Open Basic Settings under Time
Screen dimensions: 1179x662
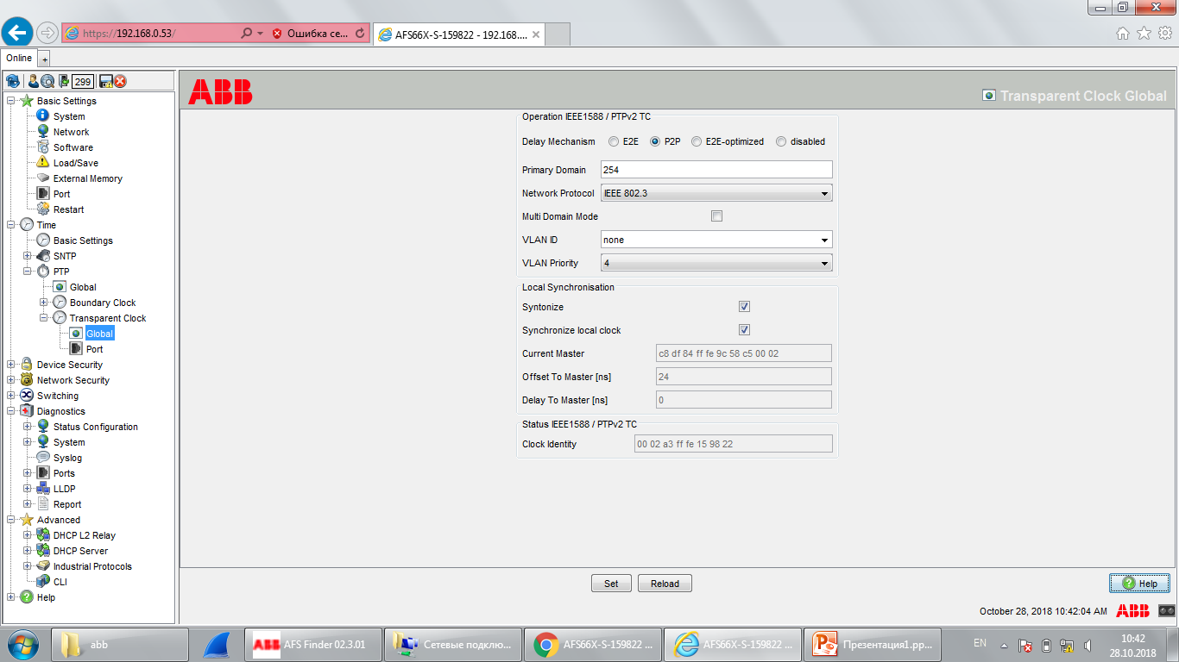pyautogui.click(x=83, y=240)
